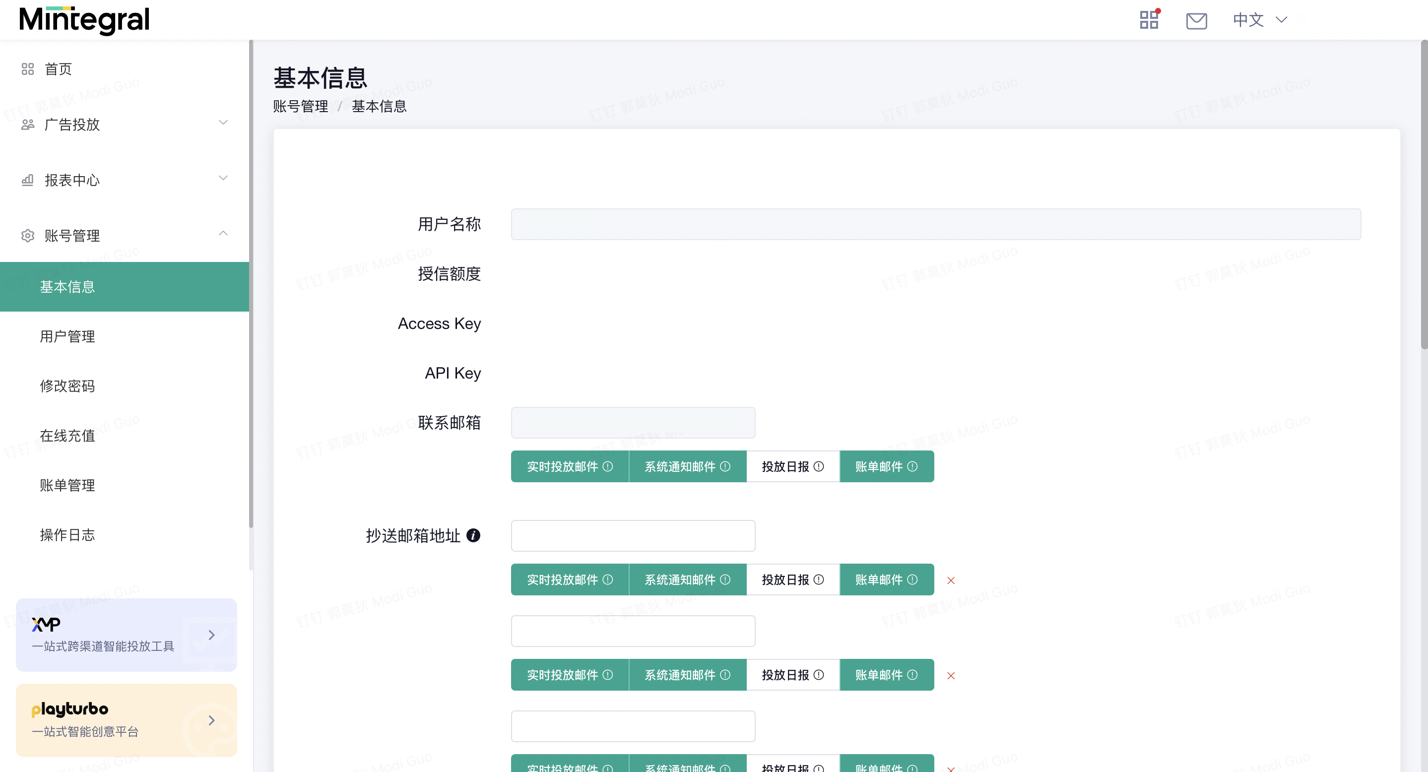Screen dimensions: 1428x772
Task: Click info icon on 联系邮箱 系统通知邮件
Action: tap(725, 467)
